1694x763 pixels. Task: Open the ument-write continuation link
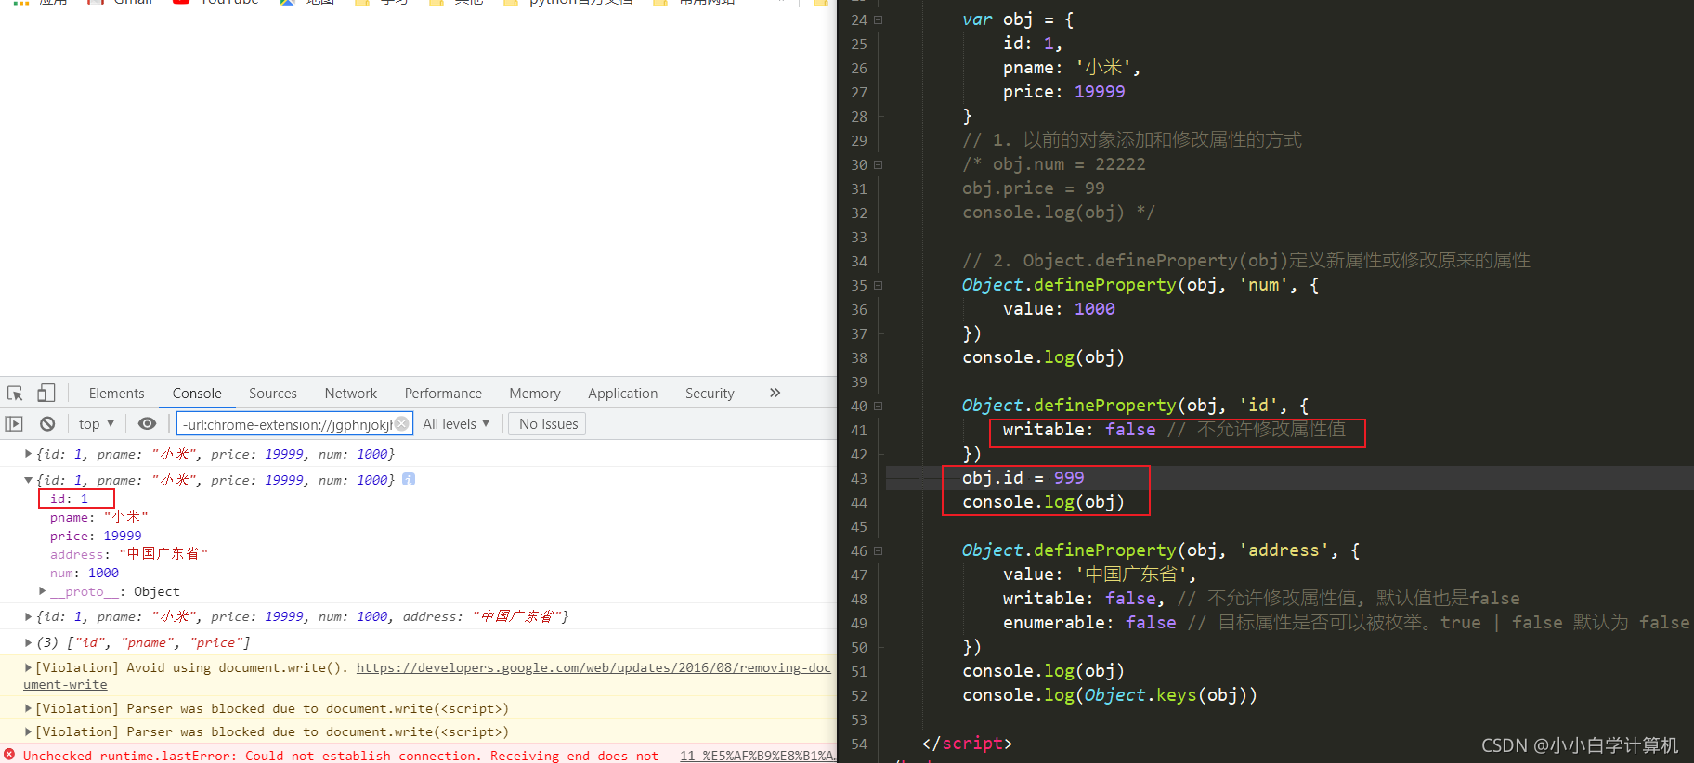coord(65,684)
